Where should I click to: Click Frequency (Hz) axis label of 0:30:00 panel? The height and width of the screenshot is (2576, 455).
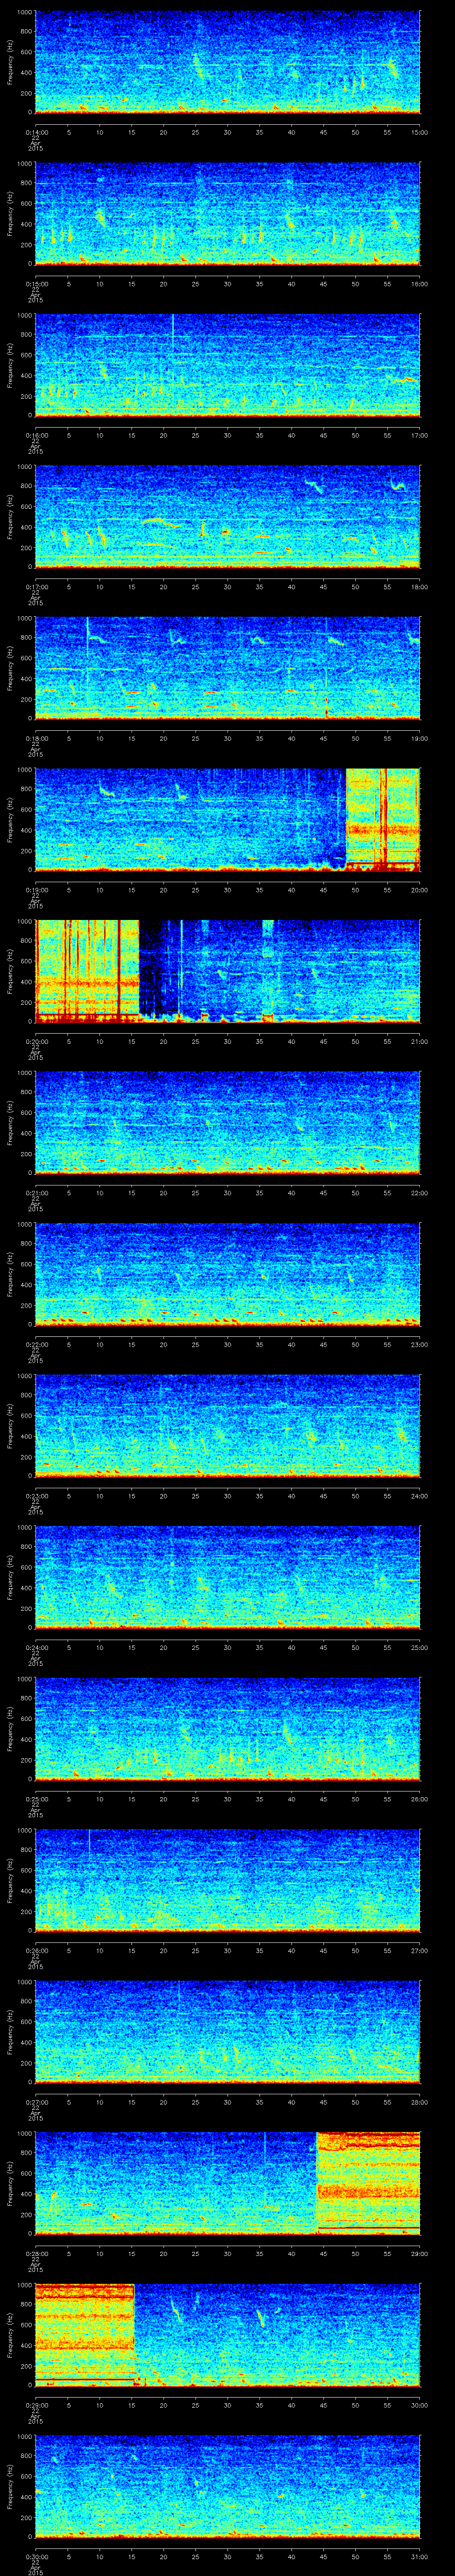click(10, 2487)
